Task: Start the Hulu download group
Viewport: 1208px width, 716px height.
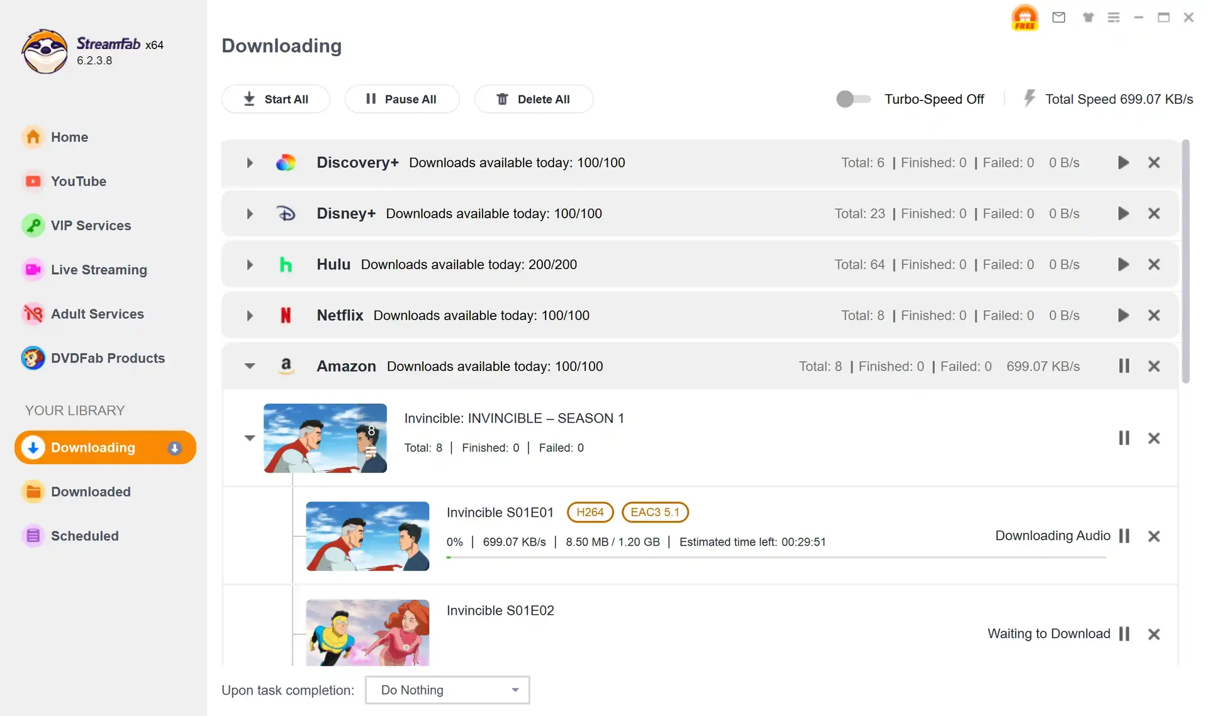Action: click(x=1123, y=265)
